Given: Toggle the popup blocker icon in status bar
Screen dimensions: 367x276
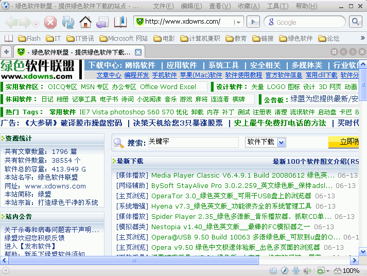Looking at the screenshot, I should tap(321, 271).
